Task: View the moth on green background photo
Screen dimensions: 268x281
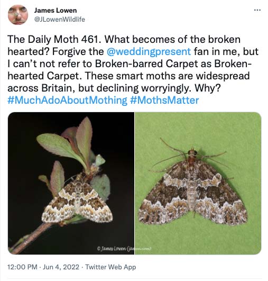Action: 198,183
